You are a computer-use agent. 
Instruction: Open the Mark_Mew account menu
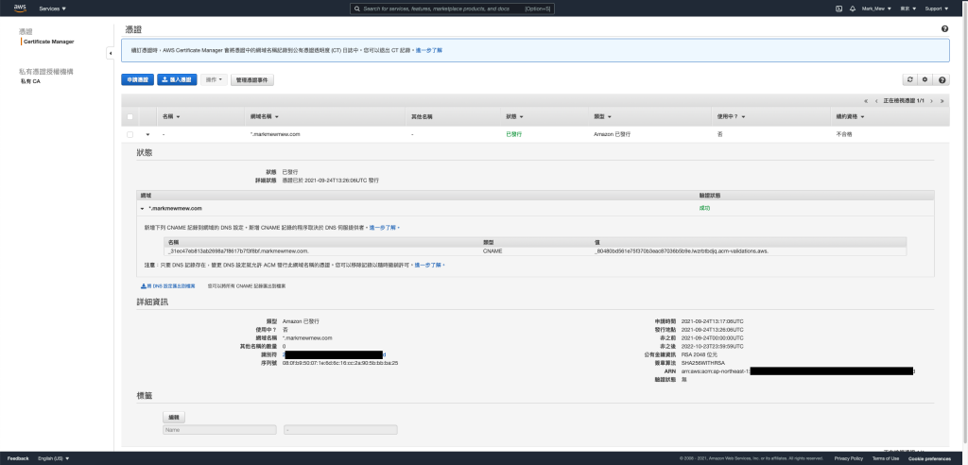pos(876,9)
